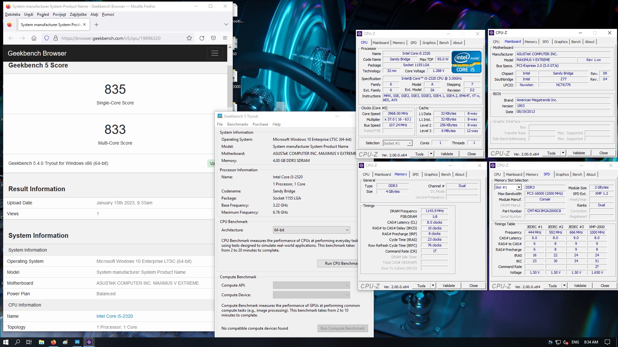Screen dimensions: 618x347
Task: Open the ENG language indicator
Action: pyautogui.click(x=575, y=342)
